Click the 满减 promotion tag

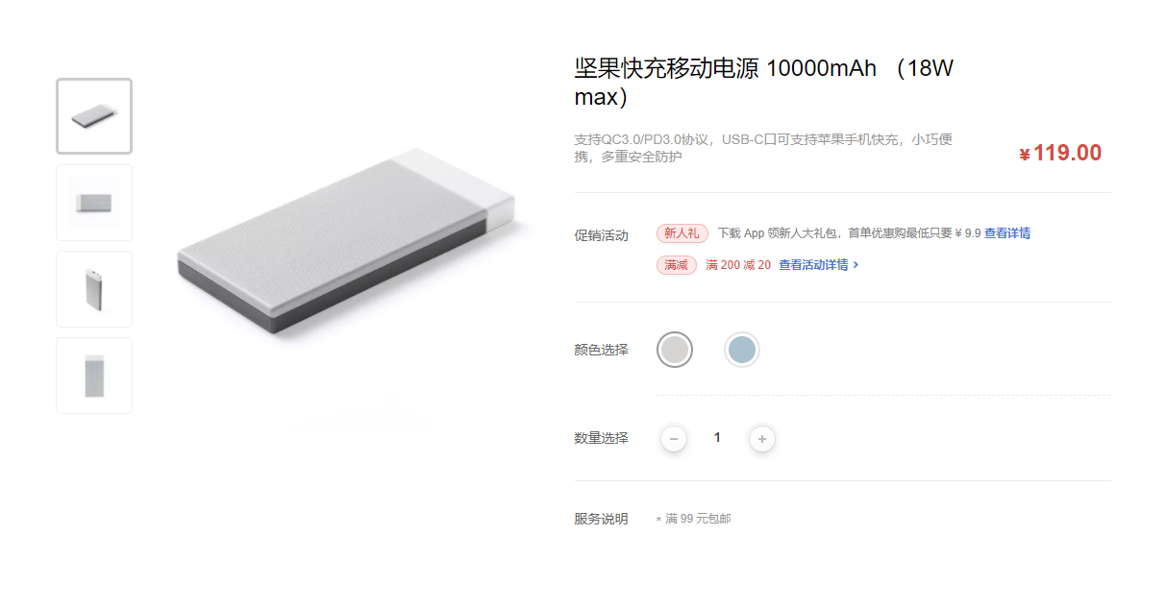[677, 265]
